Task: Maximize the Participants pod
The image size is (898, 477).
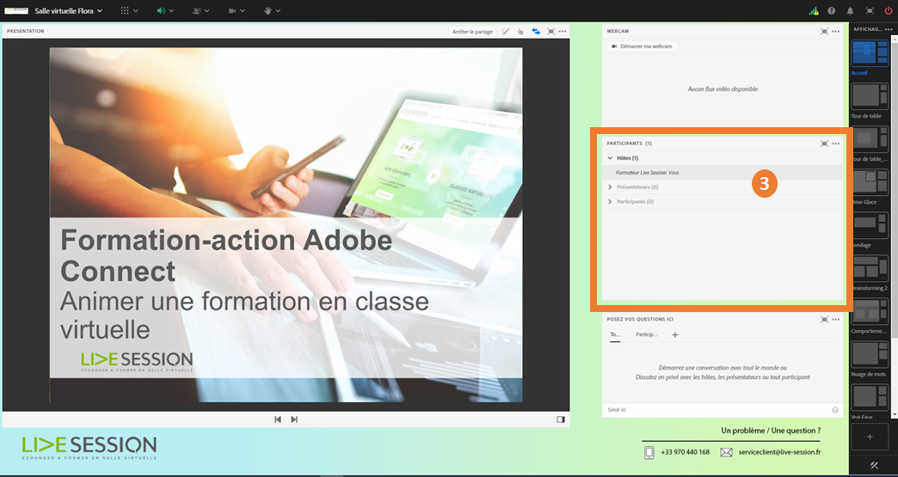Action: point(824,144)
